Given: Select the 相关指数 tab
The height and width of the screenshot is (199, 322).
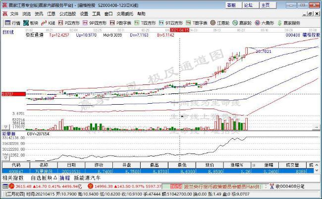Looking at the screenshot, I should pyautogui.click(x=13, y=178).
